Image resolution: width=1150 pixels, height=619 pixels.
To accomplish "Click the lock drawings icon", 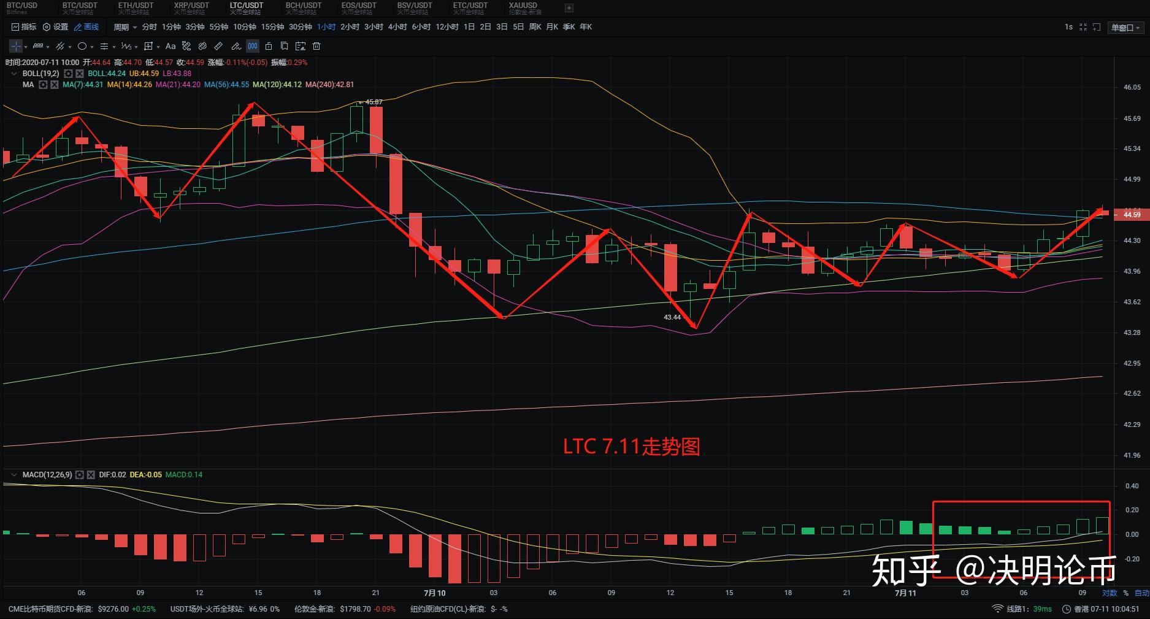I will click(269, 46).
